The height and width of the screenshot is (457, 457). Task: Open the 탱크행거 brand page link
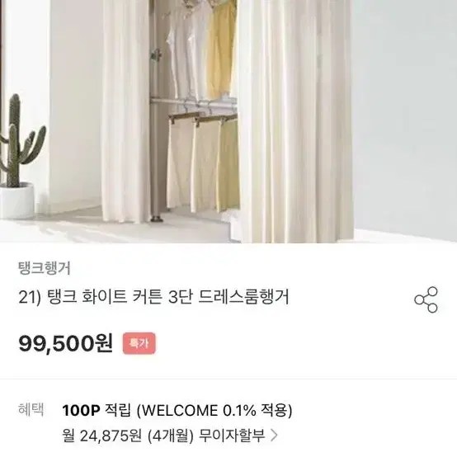click(x=45, y=268)
